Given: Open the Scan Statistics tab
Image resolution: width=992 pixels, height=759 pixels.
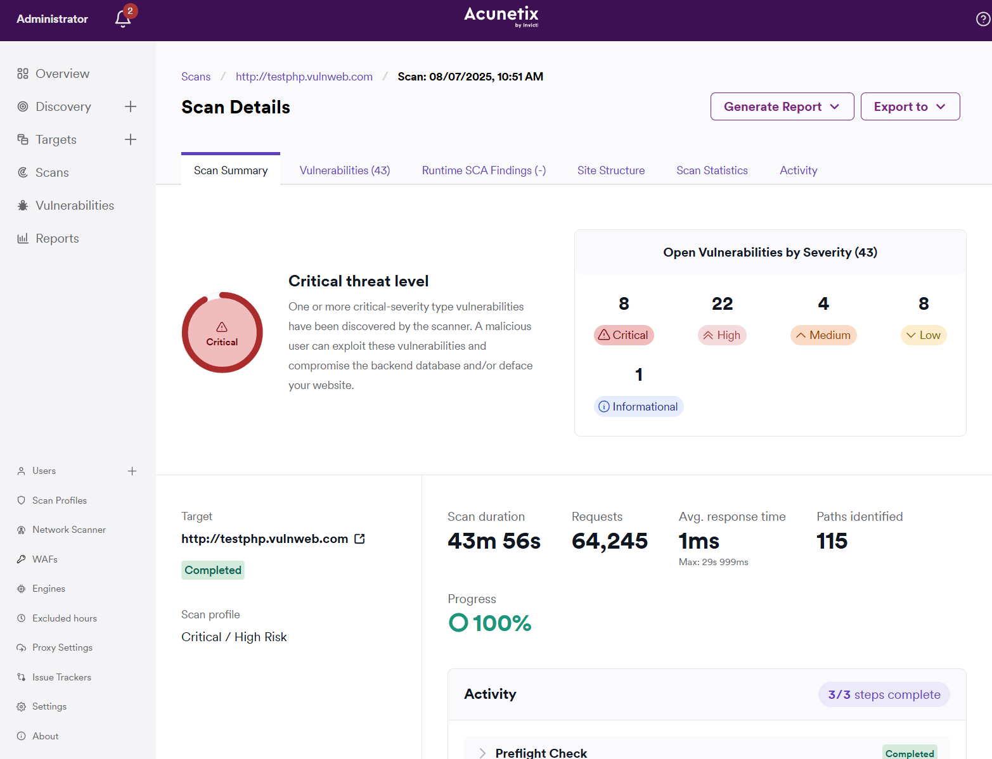Looking at the screenshot, I should click(712, 170).
